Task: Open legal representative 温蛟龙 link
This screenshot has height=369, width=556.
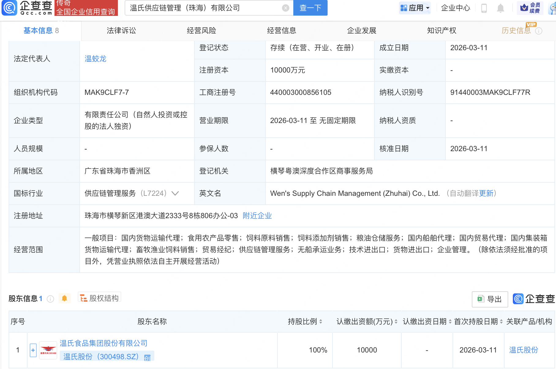Action: click(95, 59)
